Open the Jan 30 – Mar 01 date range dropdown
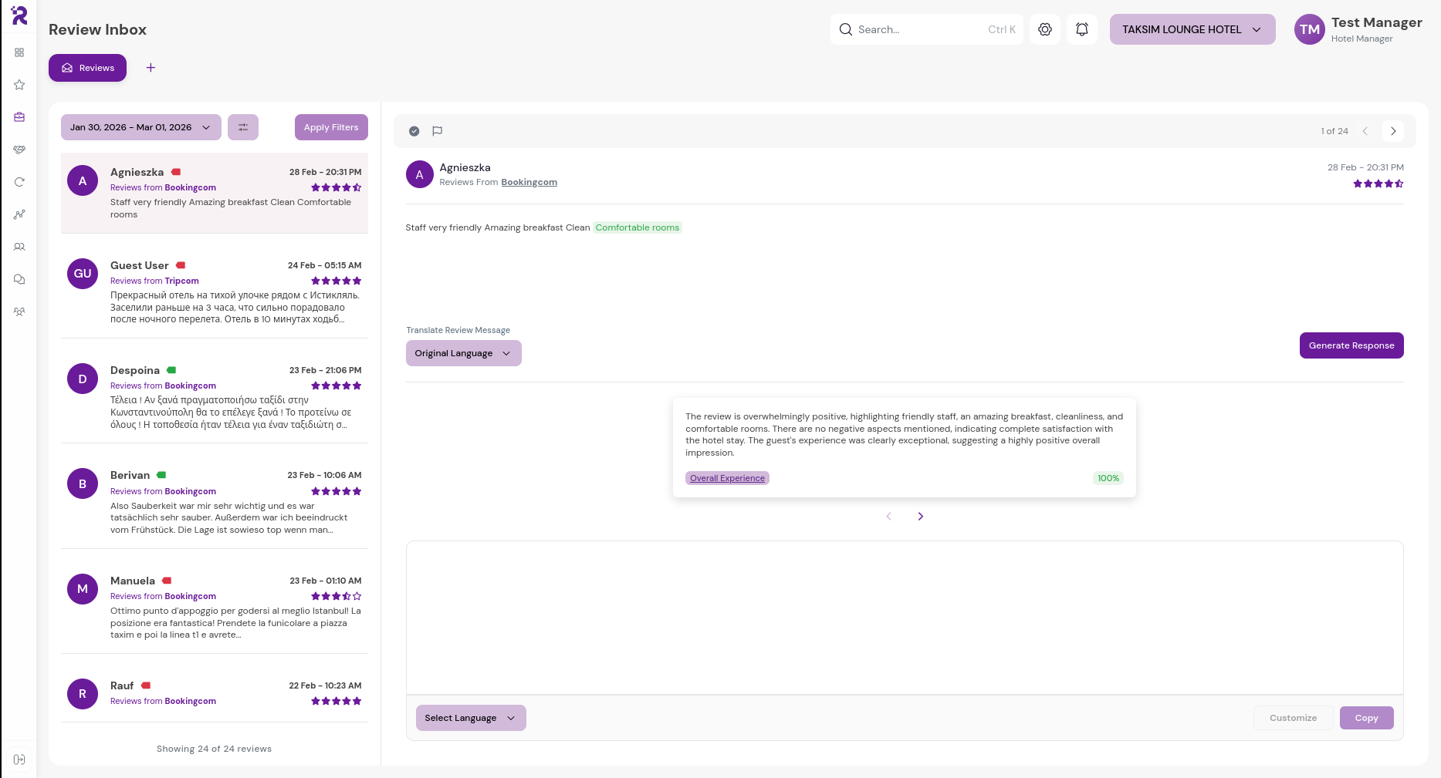1441x778 pixels. click(x=140, y=127)
